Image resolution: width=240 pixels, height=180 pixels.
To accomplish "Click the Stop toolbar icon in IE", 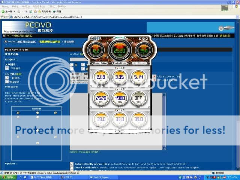I will point(26,12).
